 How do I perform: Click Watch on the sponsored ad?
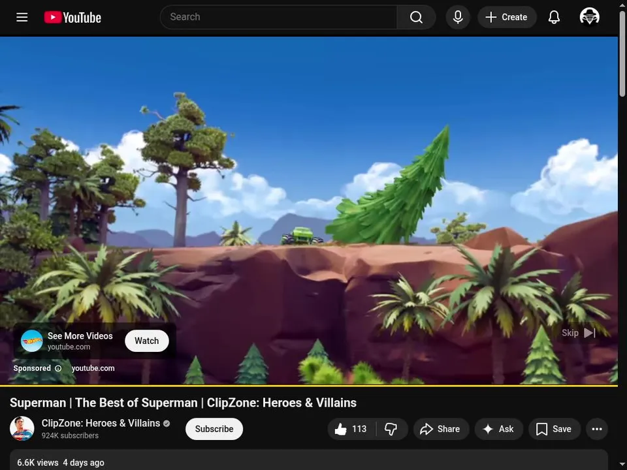pos(147,341)
